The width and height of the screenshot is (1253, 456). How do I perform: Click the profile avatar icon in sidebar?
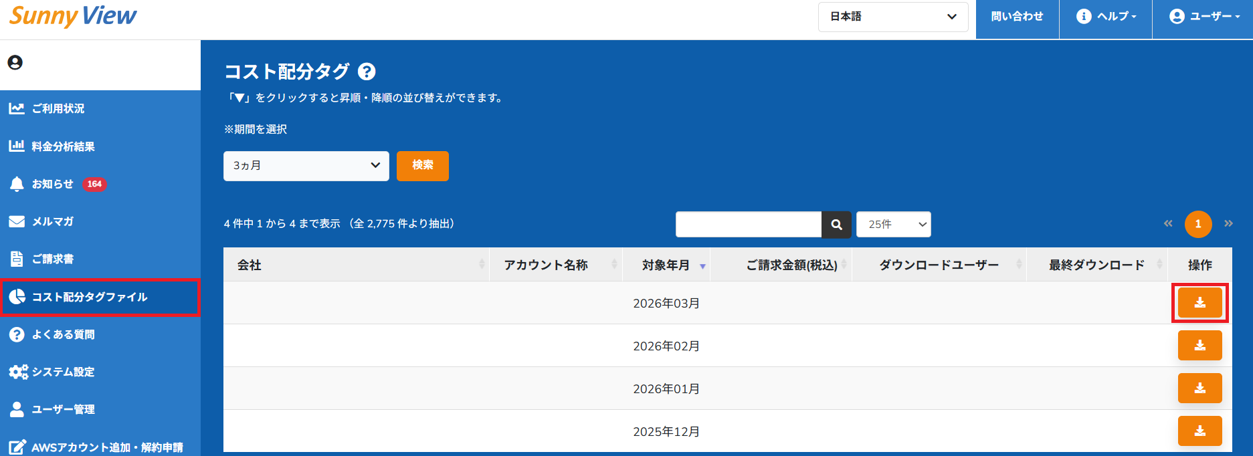(15, 63)
